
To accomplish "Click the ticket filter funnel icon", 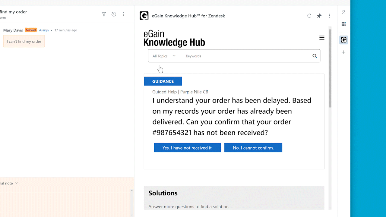I will pyautogui.click(x=104, y=14).
